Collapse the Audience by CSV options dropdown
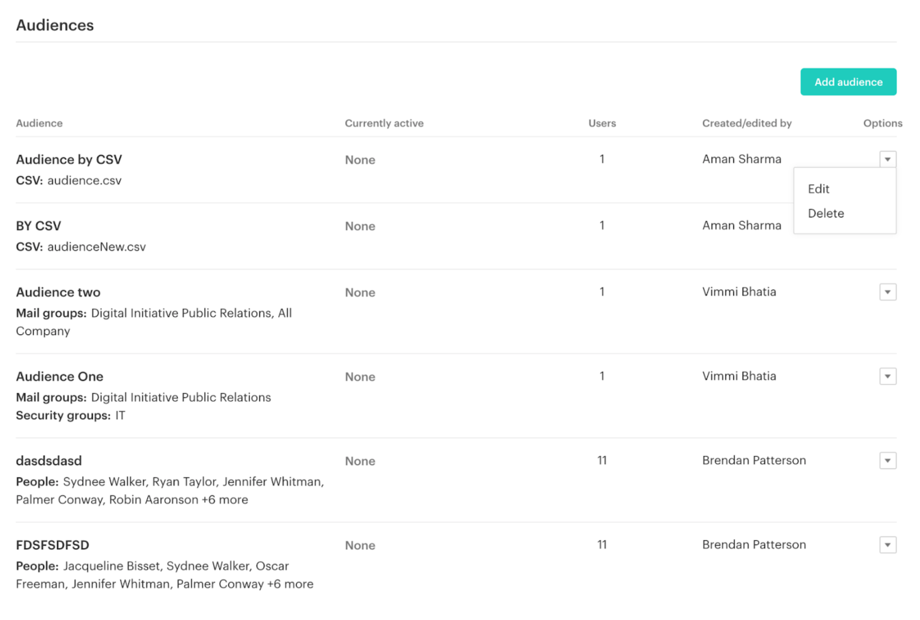This screenshot has height=620, width=920. pyautogui.click(x=887, y=159)
